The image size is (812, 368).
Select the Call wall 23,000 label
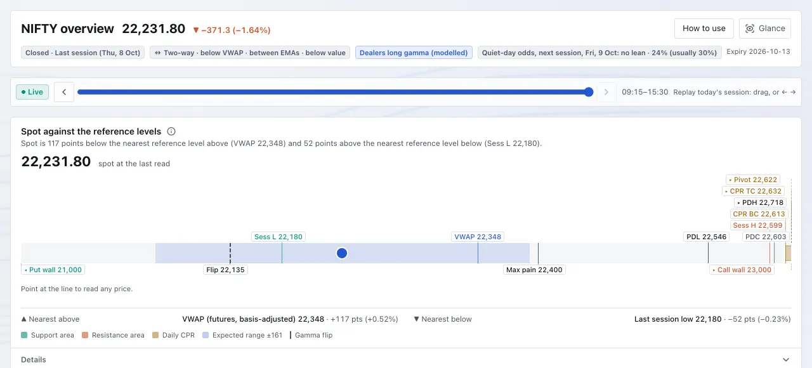tap(742, 270)
